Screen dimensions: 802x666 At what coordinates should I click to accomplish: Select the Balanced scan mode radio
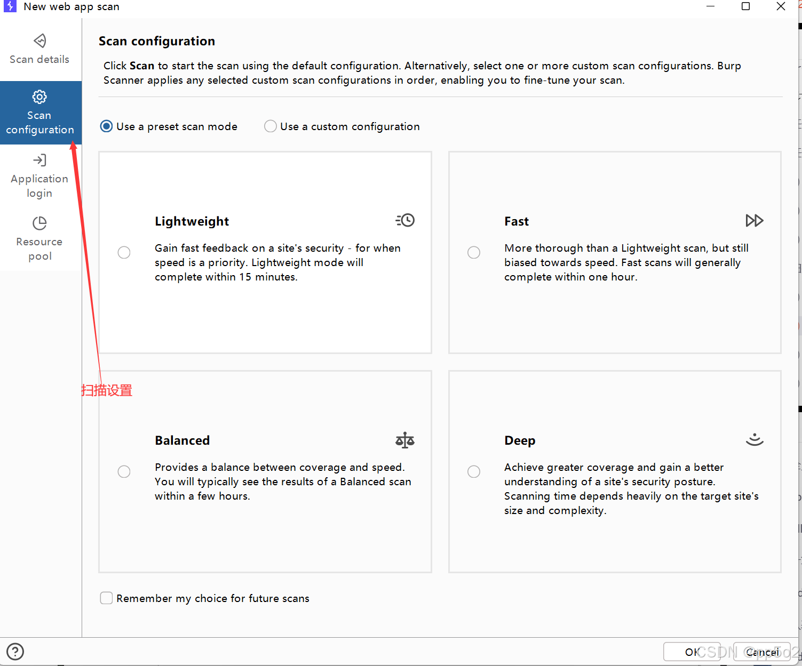124,471
